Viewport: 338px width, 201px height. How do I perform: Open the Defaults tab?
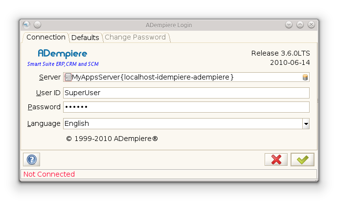point(85,38)
